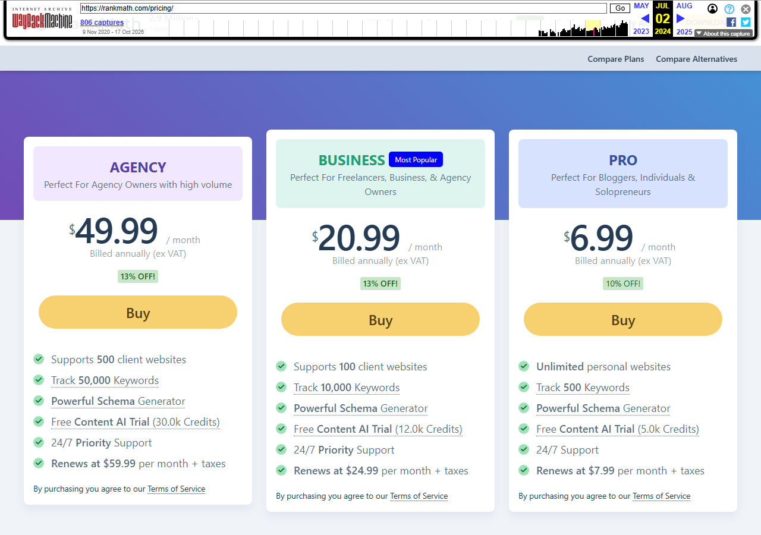Screen dimensions: 761x535
Task: Select AUG in the capture navigation
Action: [x=684, y=6]
